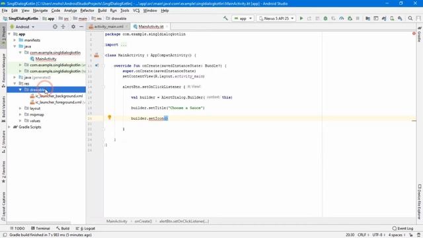Select the MainActivity.kt editor tab
423x238 pixels.
click(151, 26)
